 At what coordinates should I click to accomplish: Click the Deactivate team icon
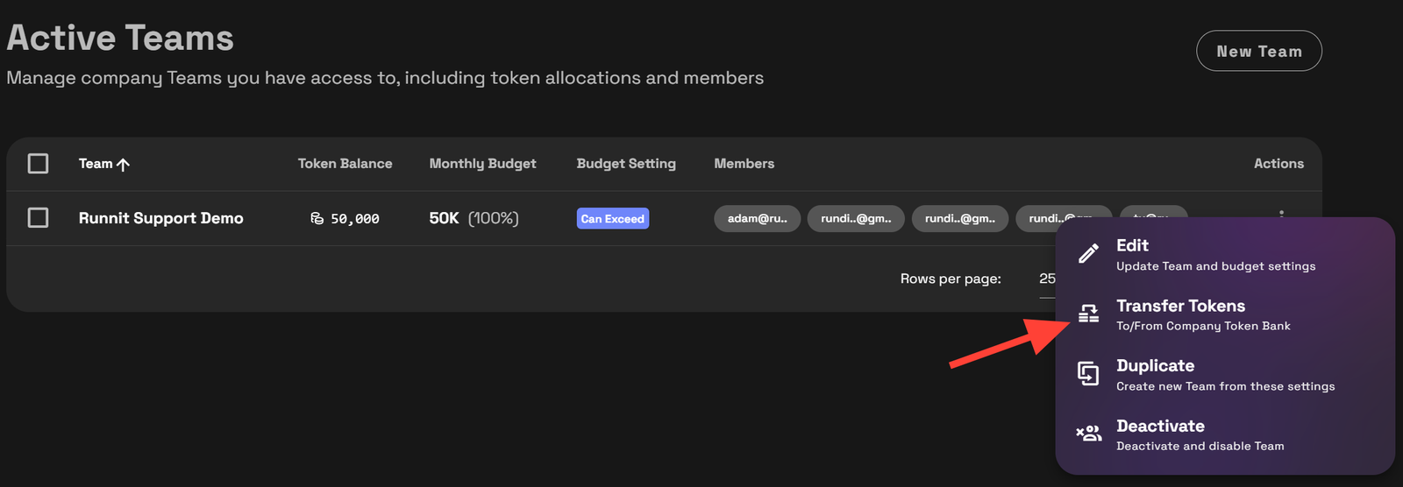[x=1088, y=434]
